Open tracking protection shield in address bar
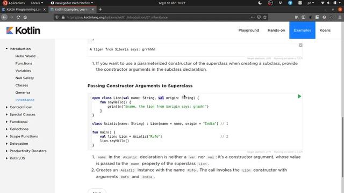The width and height of the screenshot is (344, 193). point(57,17)
